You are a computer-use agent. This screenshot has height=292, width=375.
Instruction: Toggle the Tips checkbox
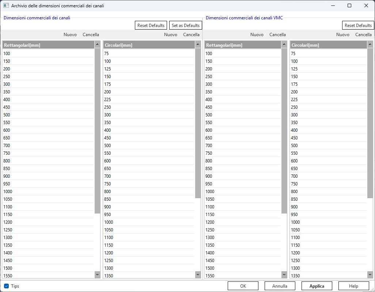coord(6,286)
